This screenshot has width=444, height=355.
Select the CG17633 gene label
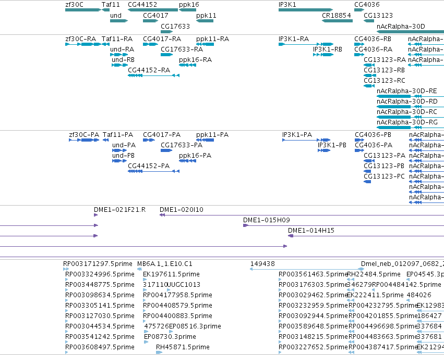click(x=175, y=26)
